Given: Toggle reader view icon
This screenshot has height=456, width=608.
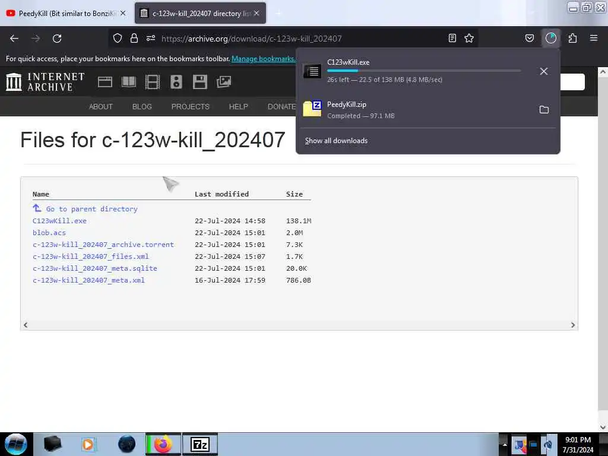Looking at the screenshot, I should (452, 38).
